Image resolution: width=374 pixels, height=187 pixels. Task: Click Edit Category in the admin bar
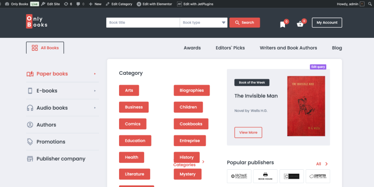[x=119, y=4]
